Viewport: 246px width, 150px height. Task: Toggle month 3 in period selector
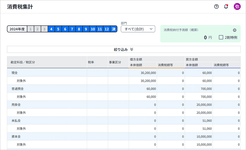coord(44,29)
